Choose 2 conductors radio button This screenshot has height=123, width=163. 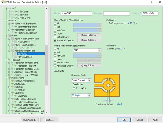tap(74, 88)
